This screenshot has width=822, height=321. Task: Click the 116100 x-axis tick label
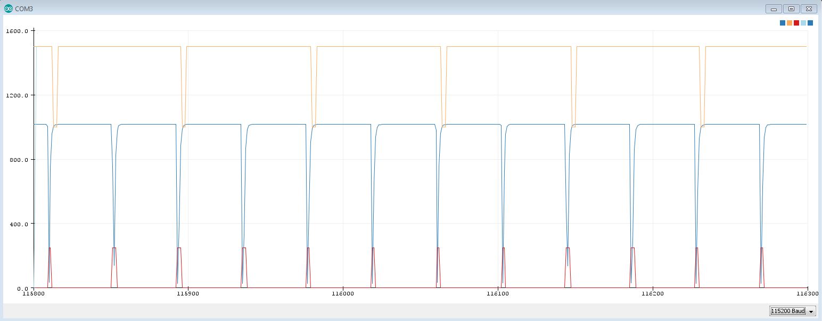pyautogui.click(x=497, y=293)
